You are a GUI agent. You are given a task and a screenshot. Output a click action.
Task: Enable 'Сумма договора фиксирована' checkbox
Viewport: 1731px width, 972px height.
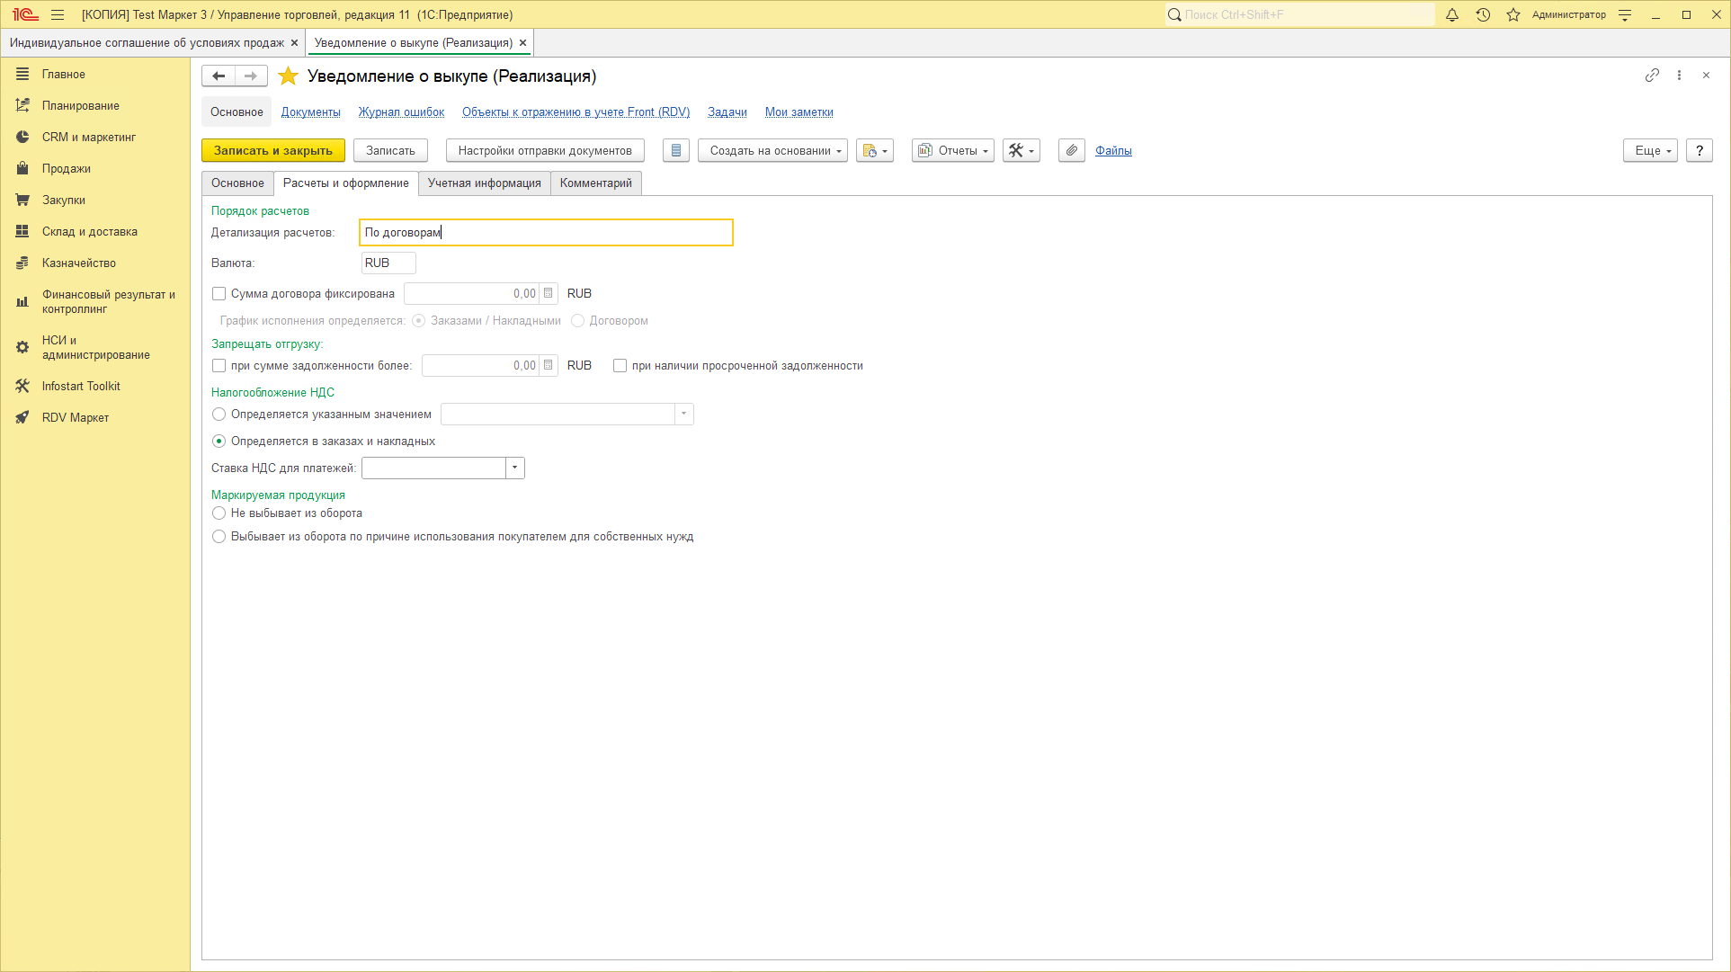coord(219,294)
